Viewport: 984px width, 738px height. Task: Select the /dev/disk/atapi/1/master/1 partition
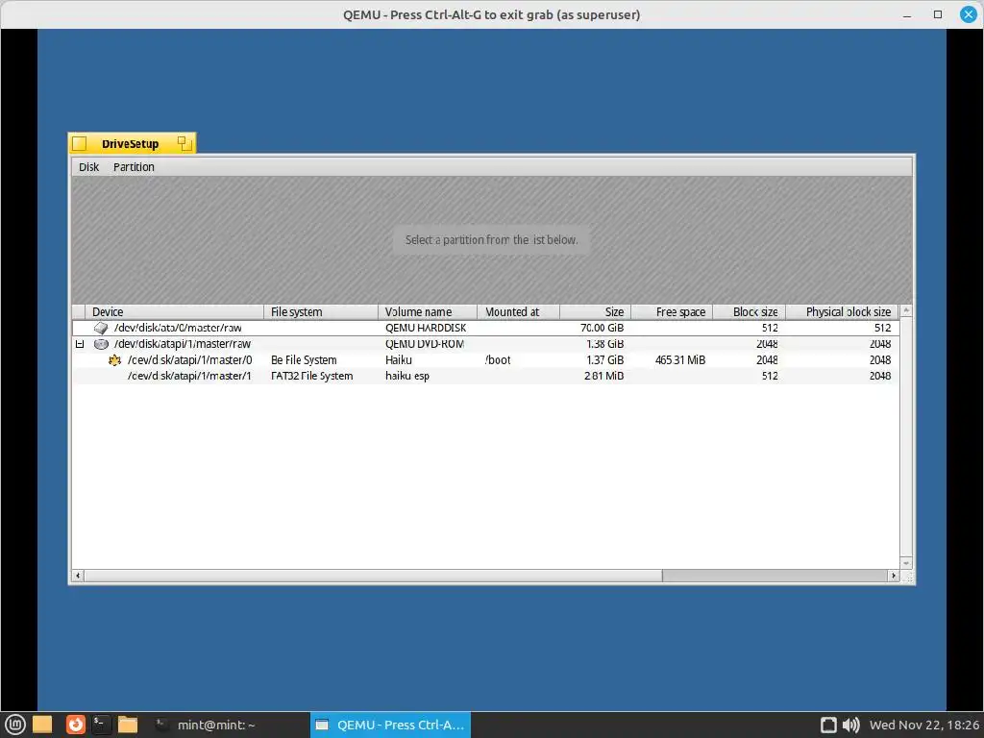tap(485, 376)
